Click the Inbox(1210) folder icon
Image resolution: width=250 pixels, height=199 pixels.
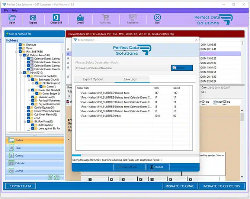(28, 73)
